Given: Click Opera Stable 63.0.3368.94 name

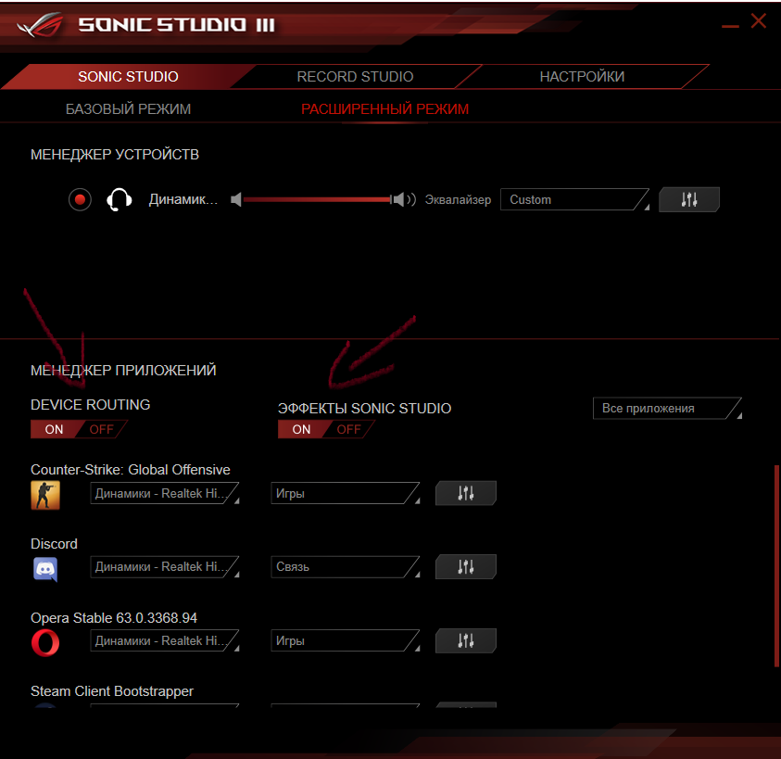Looking at the screenshot, I should pyautogui.click(x=114, y=618).
